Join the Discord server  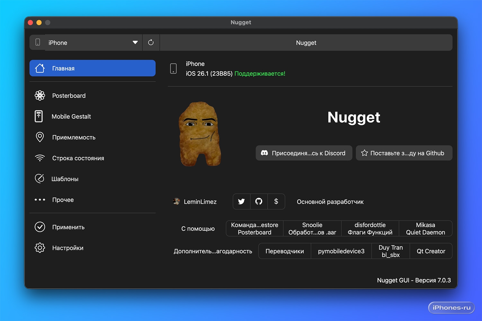304,153
